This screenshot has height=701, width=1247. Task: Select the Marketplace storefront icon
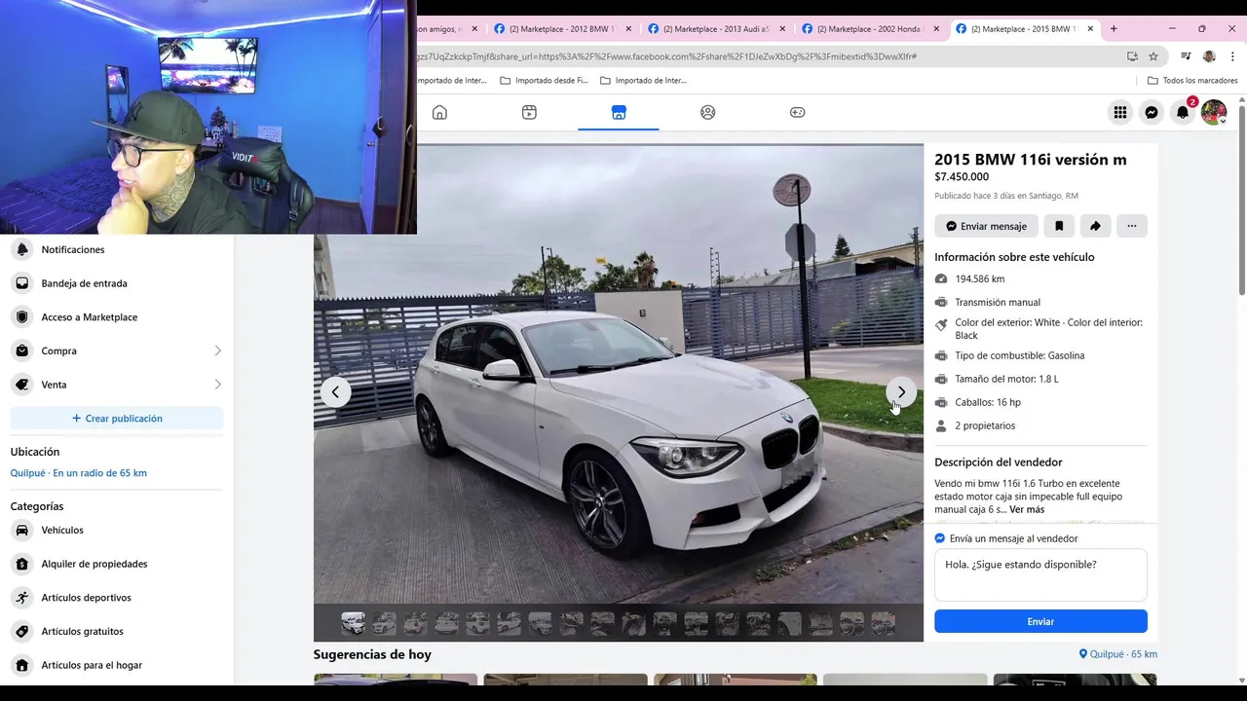(619, 112)
